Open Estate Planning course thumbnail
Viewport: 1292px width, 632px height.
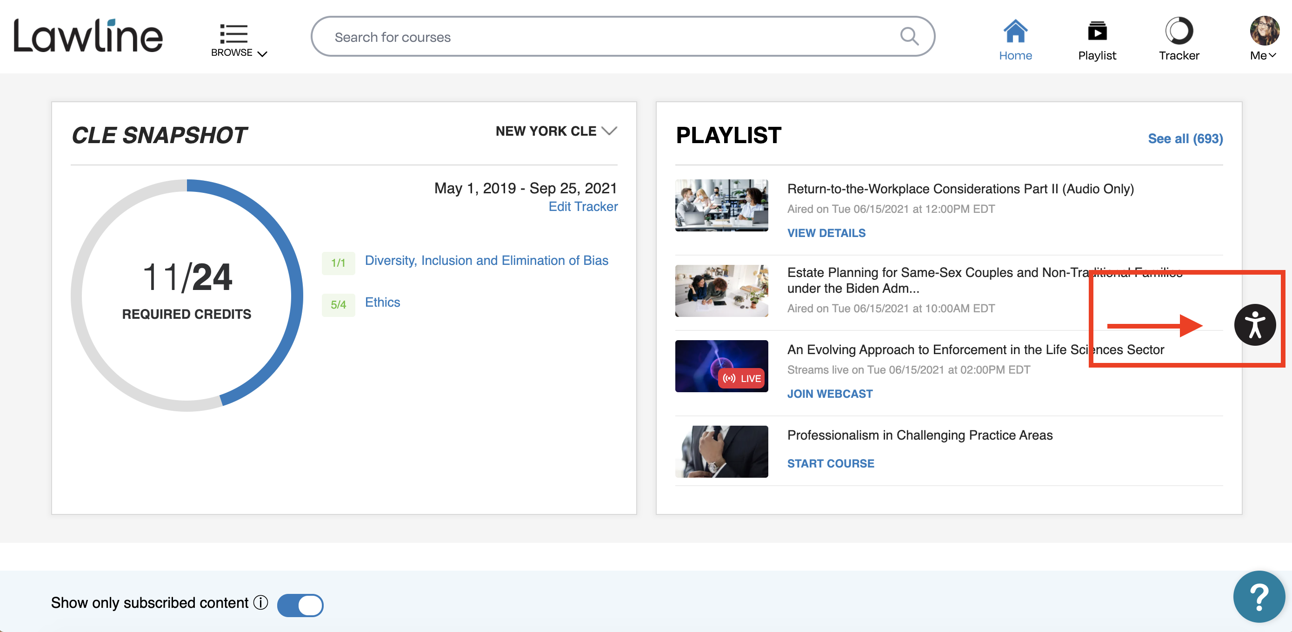(x=721, y=291)
